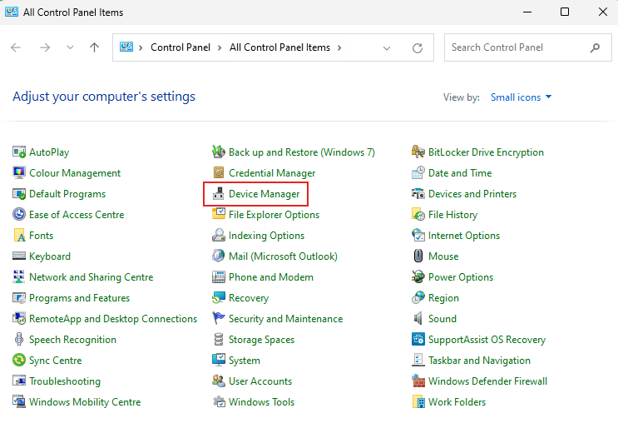Click the Sound speaker icon
The image size is (618, 433).
(418, 319)
